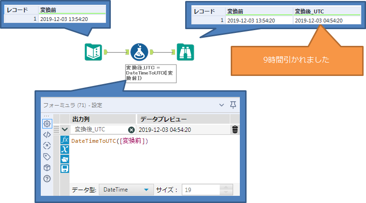Image resolution: width=366 pixels, height=203 pixels.
Task: Open saved expressions folder icon
Action: (x=65, y=159)
